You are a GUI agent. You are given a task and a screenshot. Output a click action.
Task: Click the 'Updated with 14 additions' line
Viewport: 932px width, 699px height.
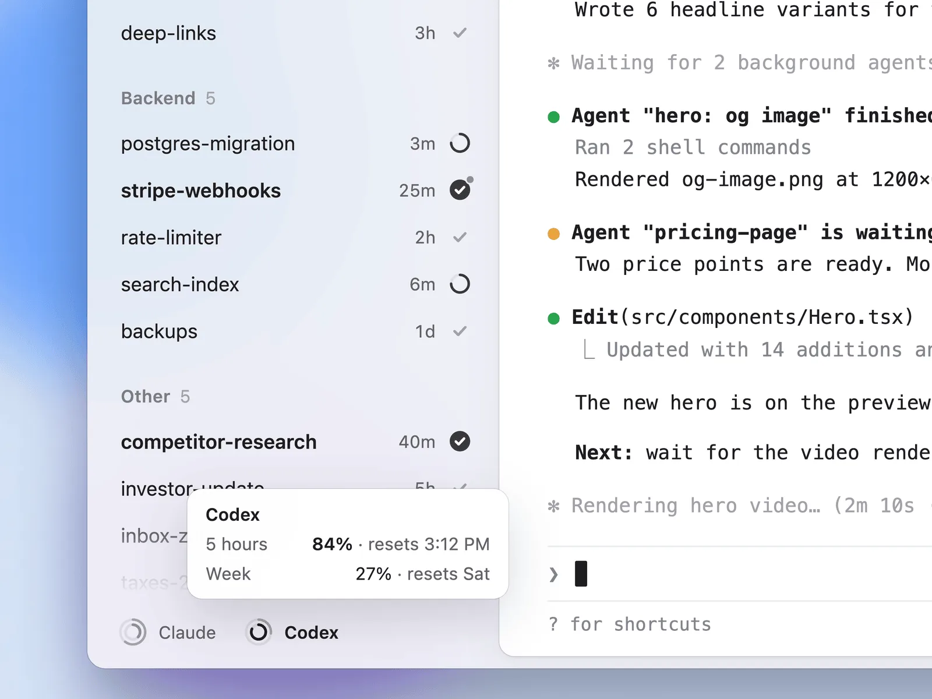tap(769, 349)
